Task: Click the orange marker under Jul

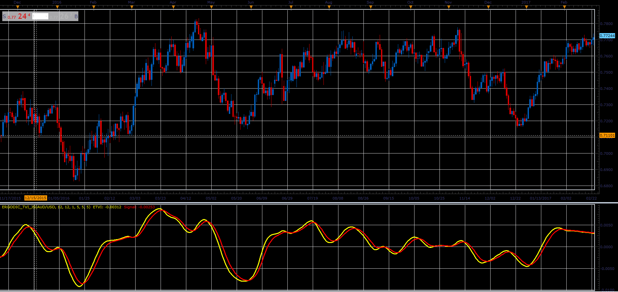Action: tap(291, 7)
